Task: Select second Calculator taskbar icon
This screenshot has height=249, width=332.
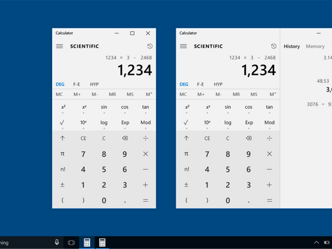Action: 102,243
